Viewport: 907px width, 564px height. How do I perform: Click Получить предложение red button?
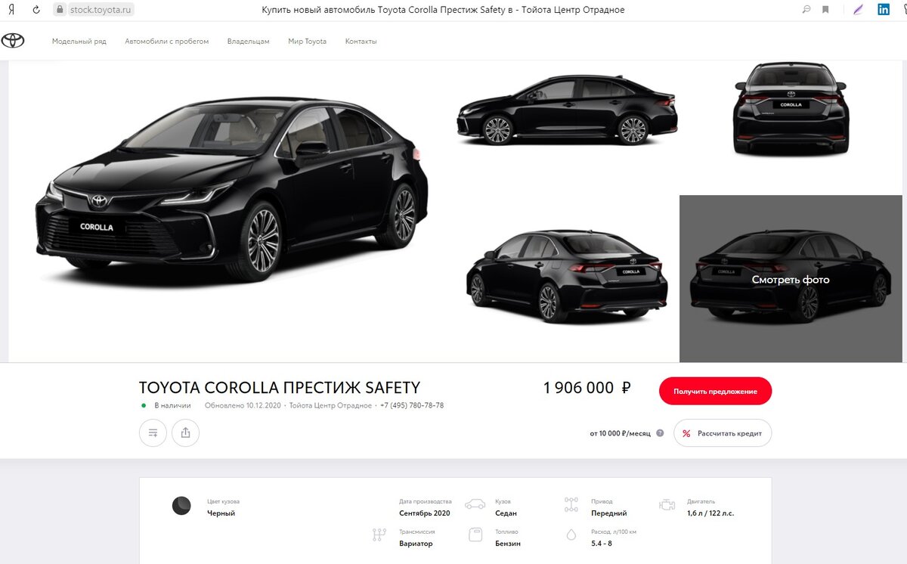(715, 391)
